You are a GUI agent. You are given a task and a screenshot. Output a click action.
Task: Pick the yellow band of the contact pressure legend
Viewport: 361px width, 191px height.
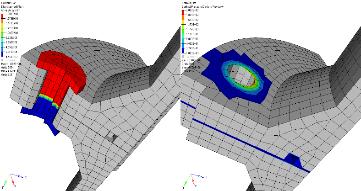click(x=183, y=22)
